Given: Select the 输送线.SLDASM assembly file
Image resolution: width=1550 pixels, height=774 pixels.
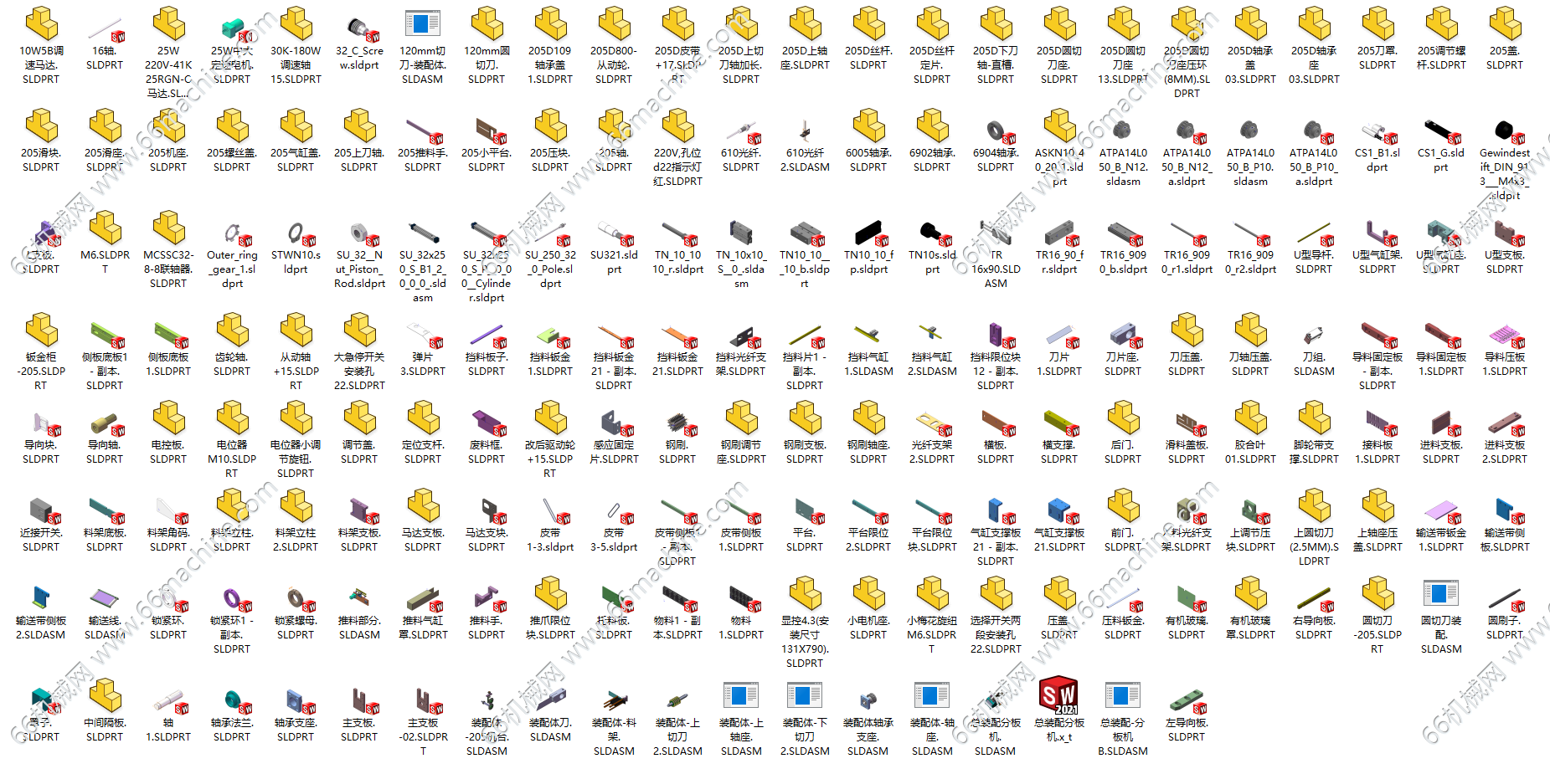Looking at the screenshot, I should pyautogui.click(x=105, y=598).
